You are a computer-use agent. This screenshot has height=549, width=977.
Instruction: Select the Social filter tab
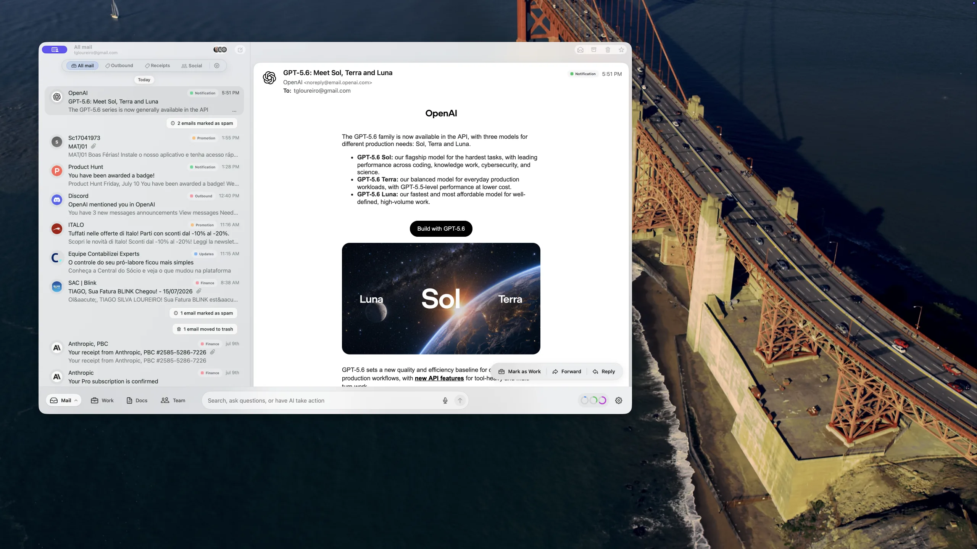tap(192, 66)
